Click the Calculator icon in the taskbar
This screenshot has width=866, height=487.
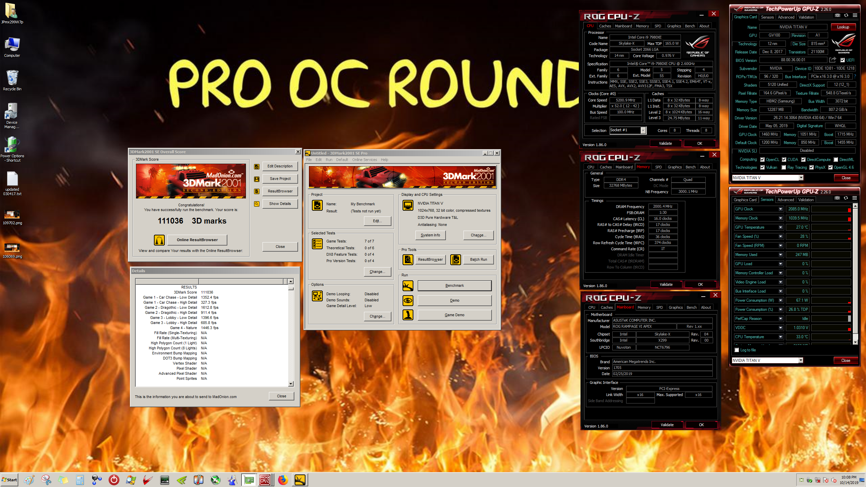[x=80, y=480]
